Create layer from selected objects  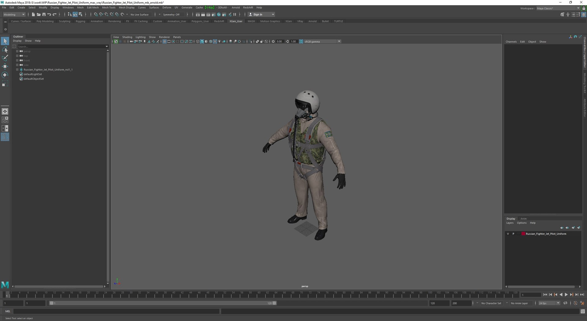click(x=579, y=227)
